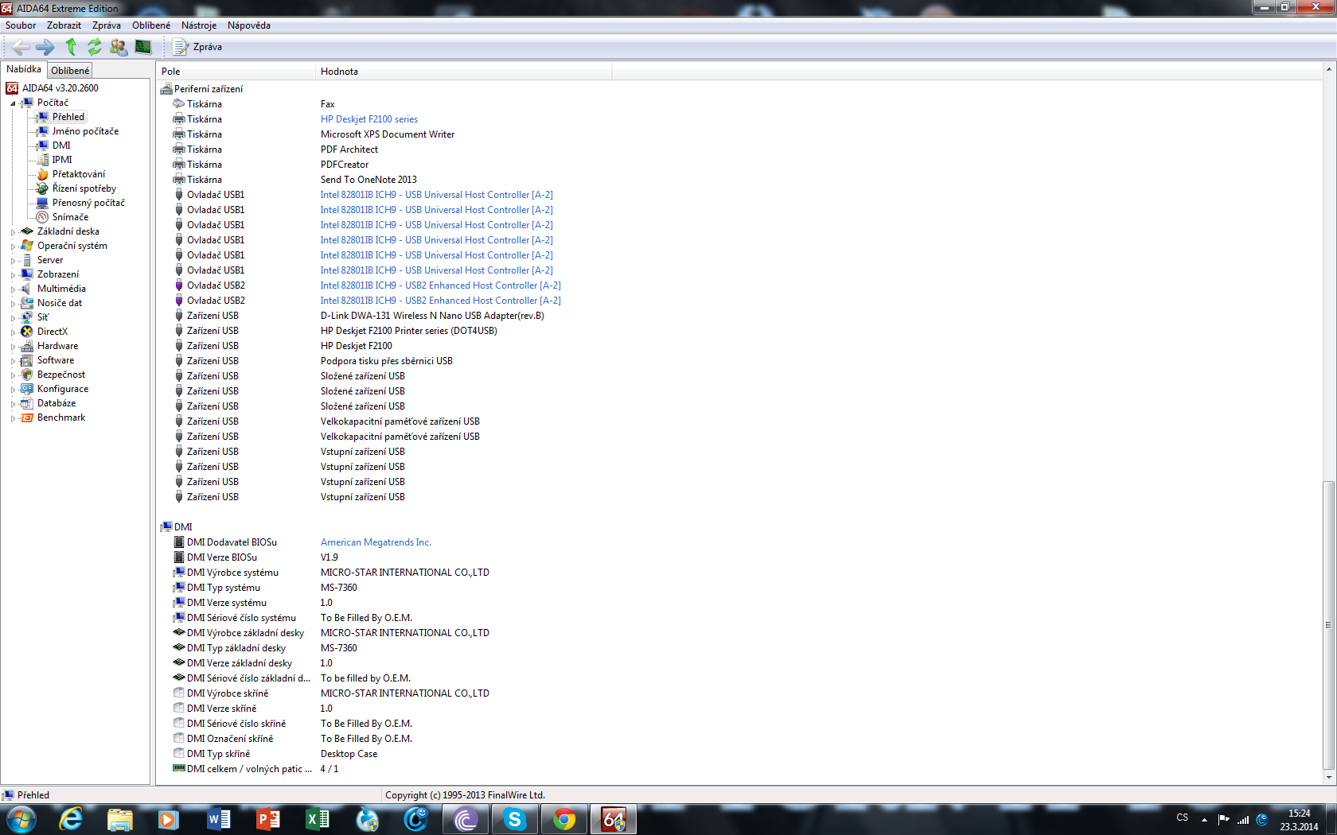The height and width of the screenshot is (835, 1337).
Task: Switch to the Oblíbené side tab
Action: pyautogui.click(x=70, y=71)
